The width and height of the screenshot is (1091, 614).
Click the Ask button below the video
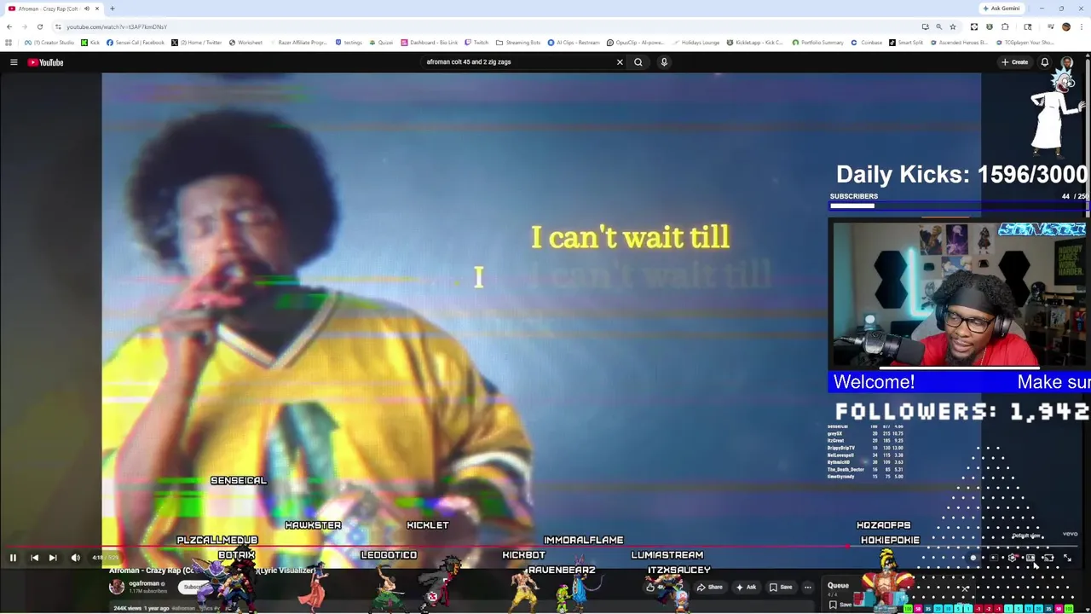coord(747,587)
